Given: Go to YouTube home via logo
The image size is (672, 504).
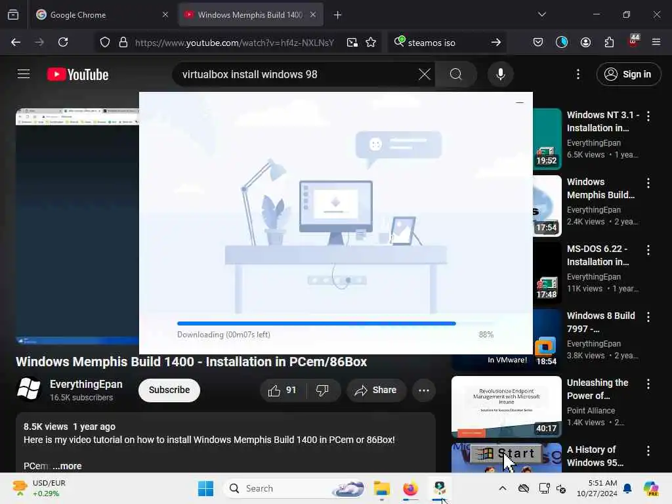Looking at the screenshot, I should coord(77,75).
